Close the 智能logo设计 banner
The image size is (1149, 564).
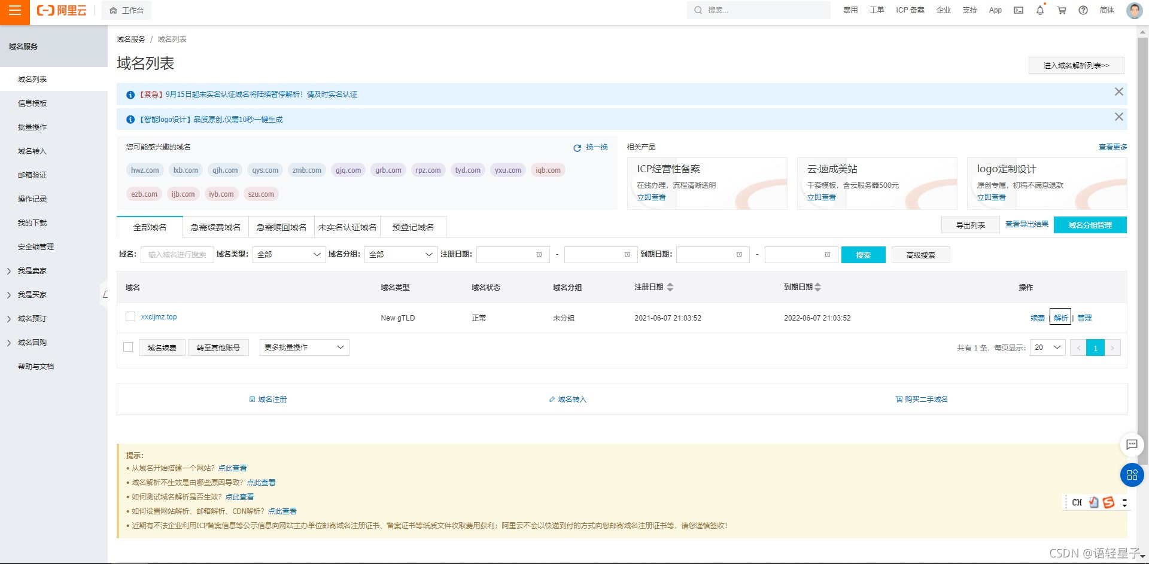pos(1118,117)
